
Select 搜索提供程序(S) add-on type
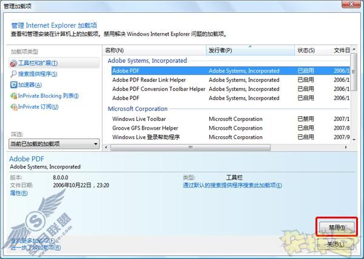[38, 74]
